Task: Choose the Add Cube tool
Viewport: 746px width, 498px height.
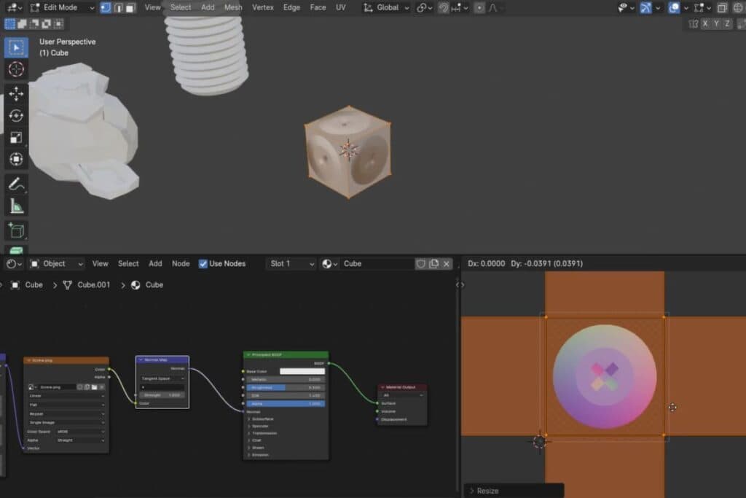Action: 16,231
